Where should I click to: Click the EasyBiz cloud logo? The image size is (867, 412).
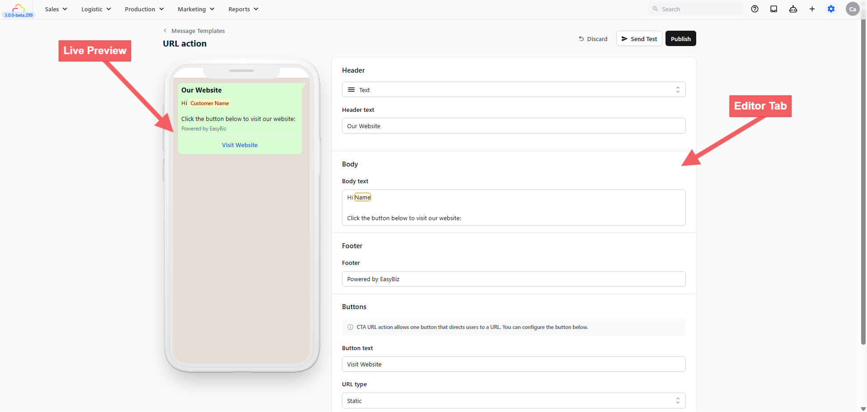(19, 8)
